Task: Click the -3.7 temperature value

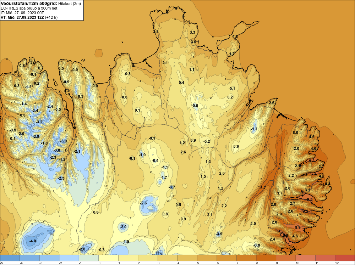Action: point(172,187)
